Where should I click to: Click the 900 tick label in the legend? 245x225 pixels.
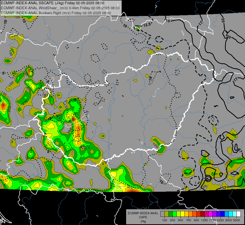(196, 220)
